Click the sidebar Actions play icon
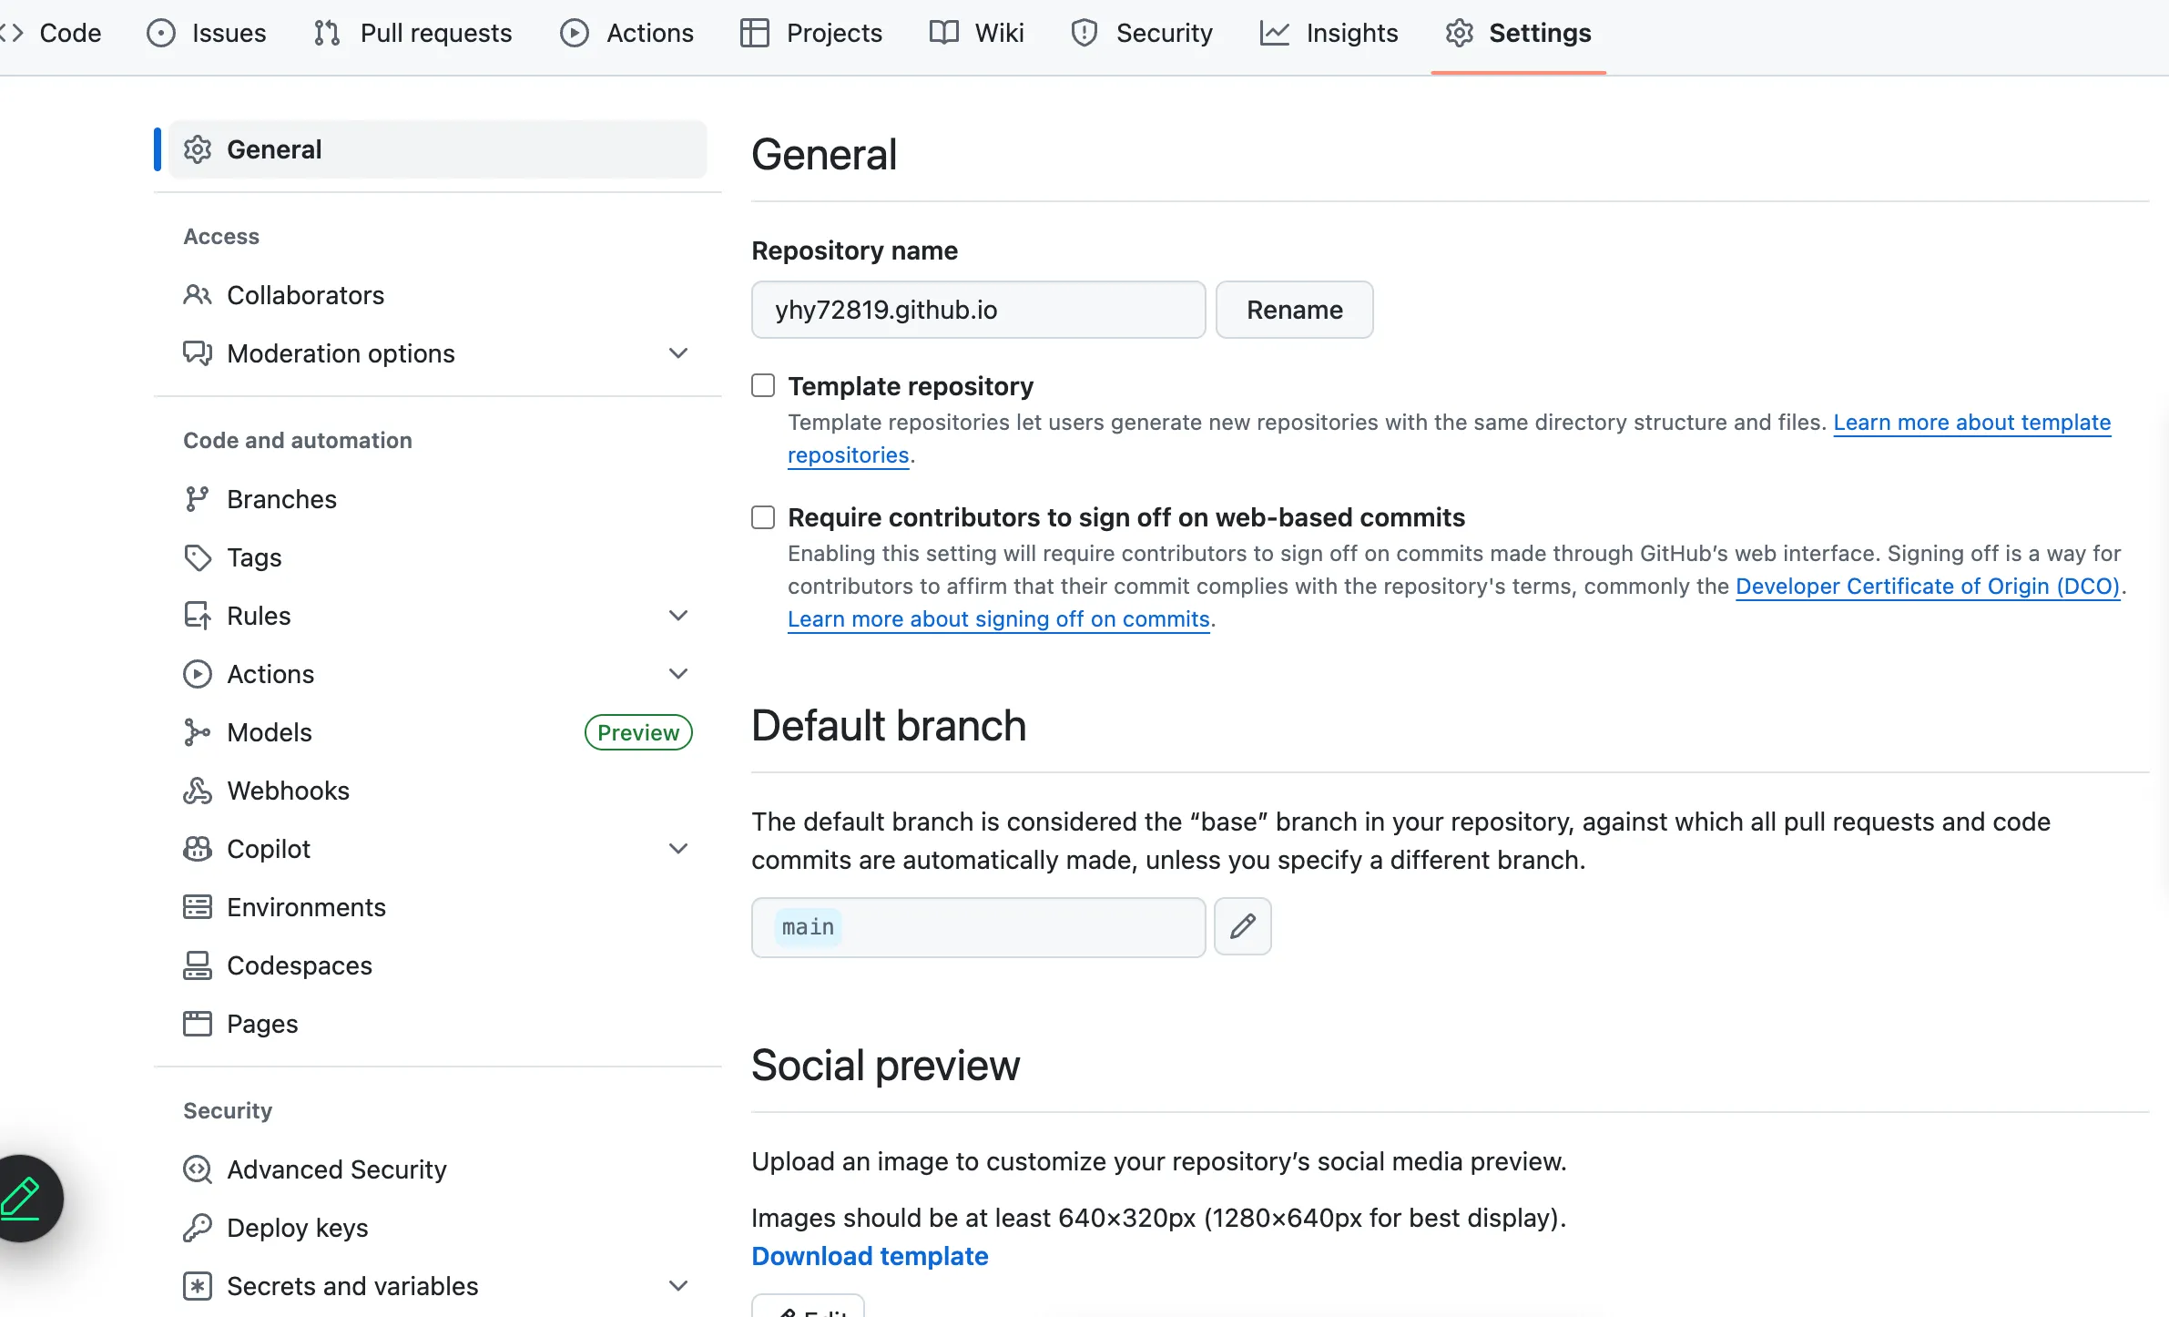This screenshot has width=2169, height=1317. tap(198, 674)
